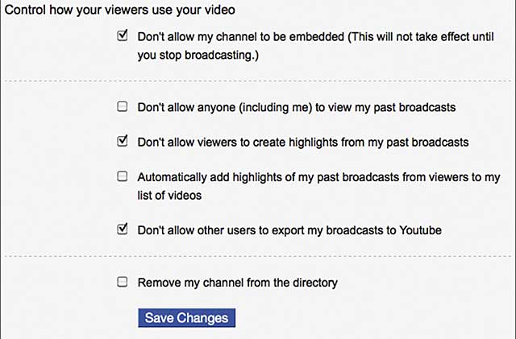516x339 pixels.
Task: Tick the automatically add highlights checkbox
Action: pyautogui.click(x=123, y=176)
